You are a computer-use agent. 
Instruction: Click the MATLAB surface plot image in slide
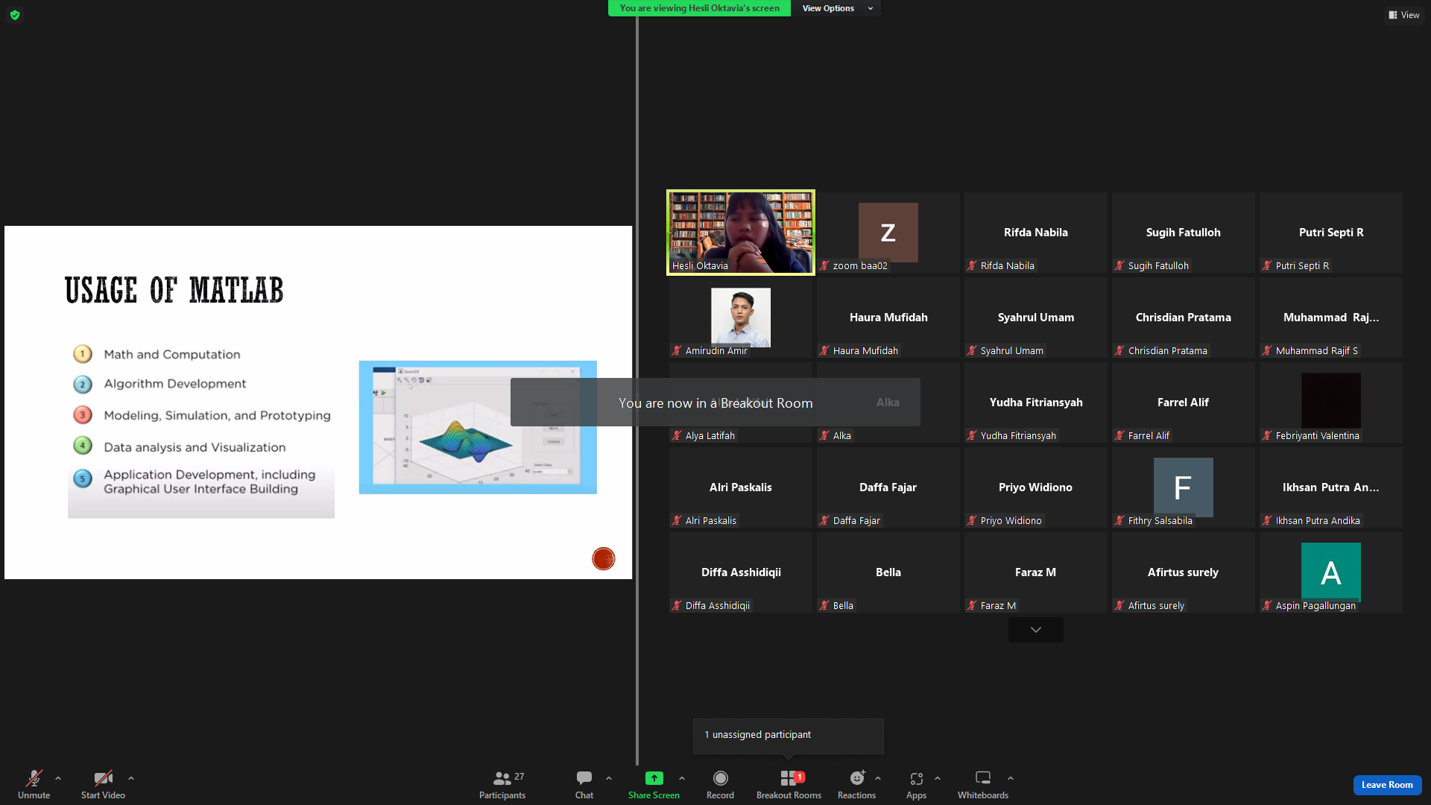[478, 427]
